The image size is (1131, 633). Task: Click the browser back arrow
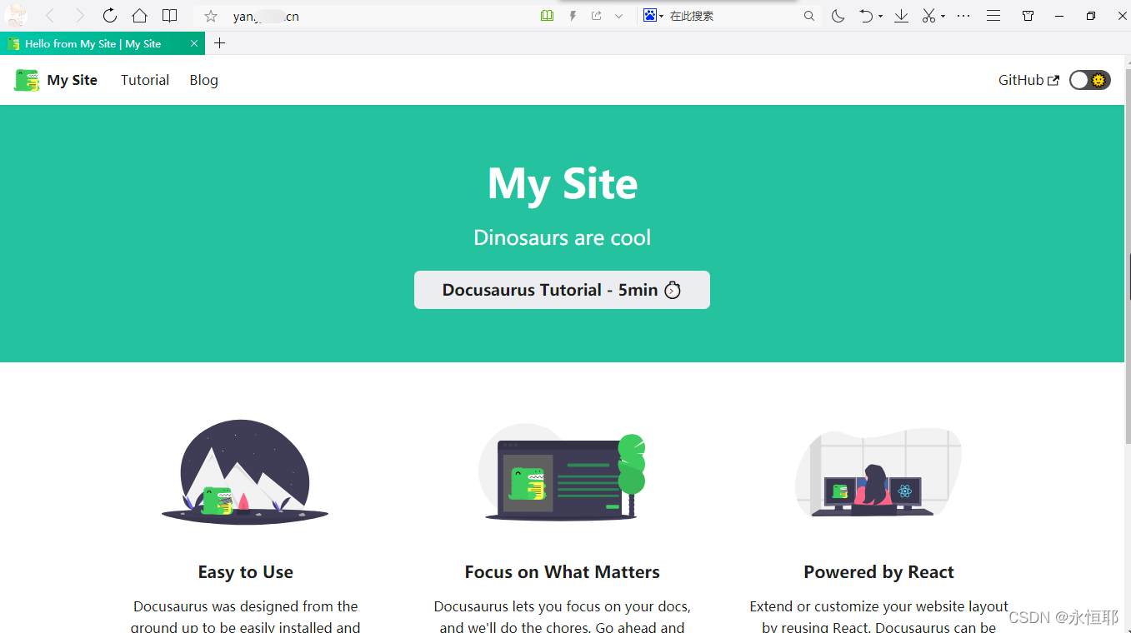coord(50,16)
